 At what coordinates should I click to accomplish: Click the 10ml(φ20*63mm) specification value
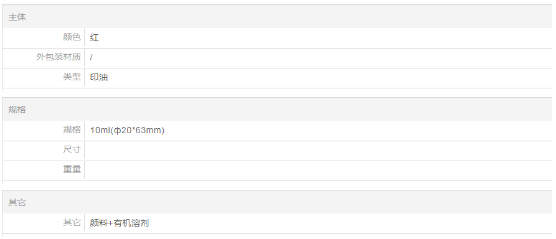(x=127, y=130)
